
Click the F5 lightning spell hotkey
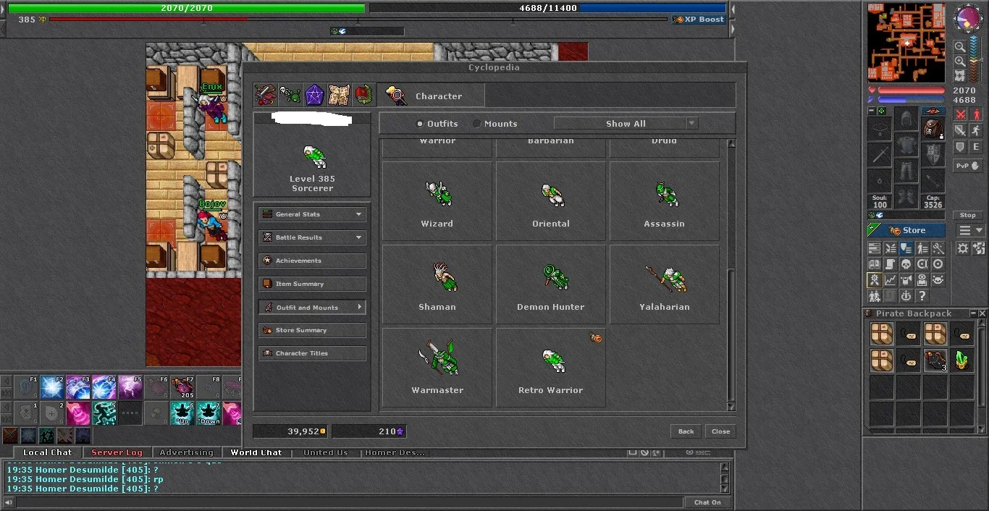130,387
